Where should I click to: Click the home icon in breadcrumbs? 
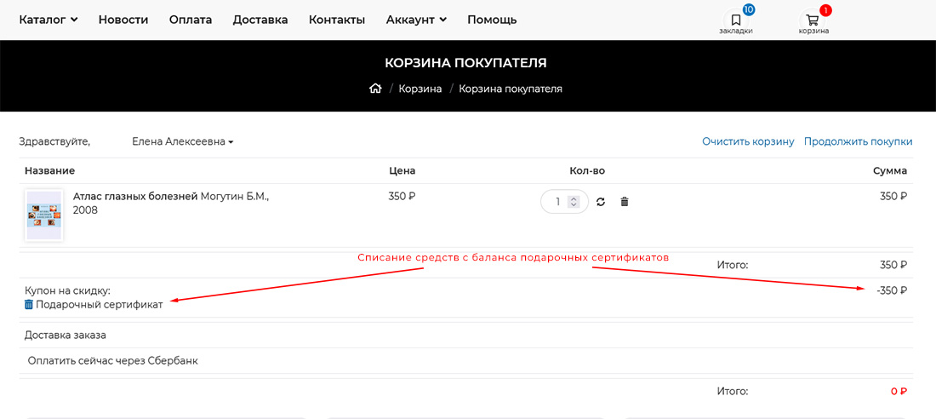tap(375, 89)
